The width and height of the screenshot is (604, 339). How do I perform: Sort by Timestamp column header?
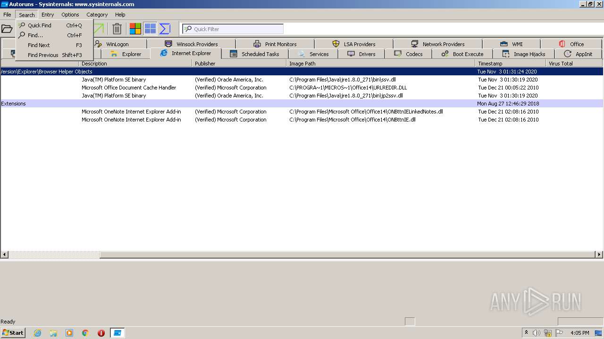(x=511, y=63)
